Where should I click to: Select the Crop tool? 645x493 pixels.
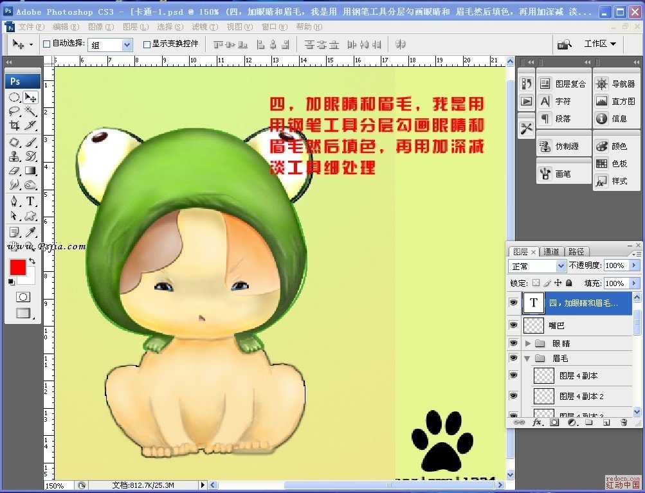pyautogui.click(x=14, y=125)
